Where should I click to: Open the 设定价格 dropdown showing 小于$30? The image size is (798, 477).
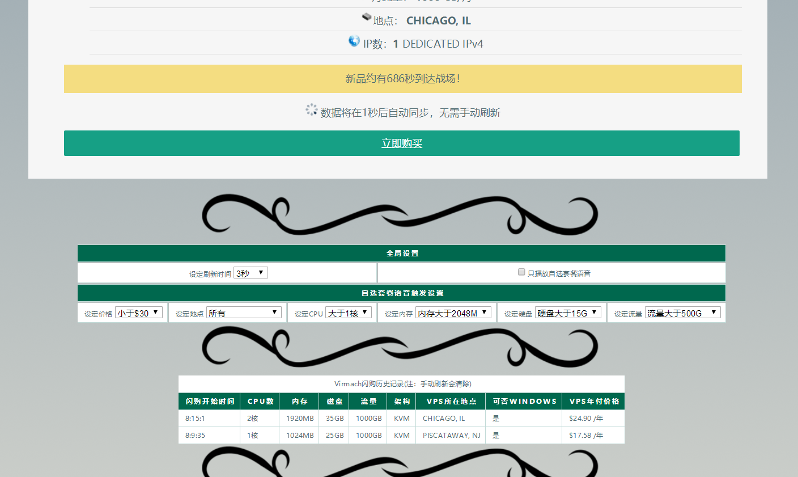tap(139, 313)
